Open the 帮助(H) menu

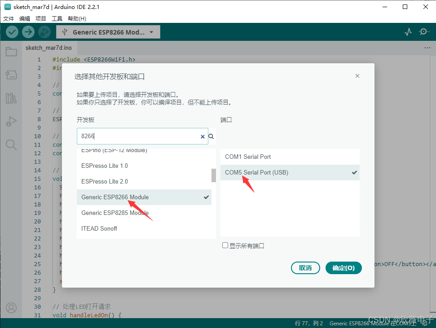(x=77, y=19)
